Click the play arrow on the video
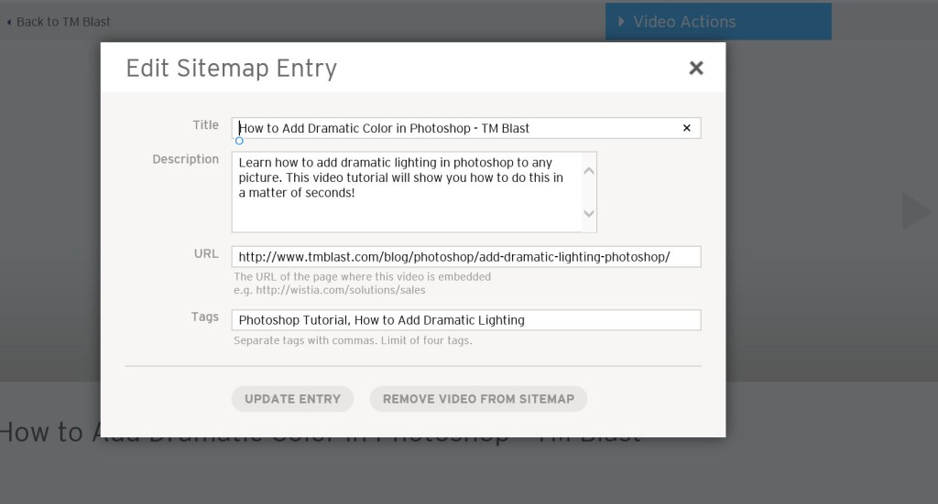This screenshot has height=504, width=938. click(916, 210)
